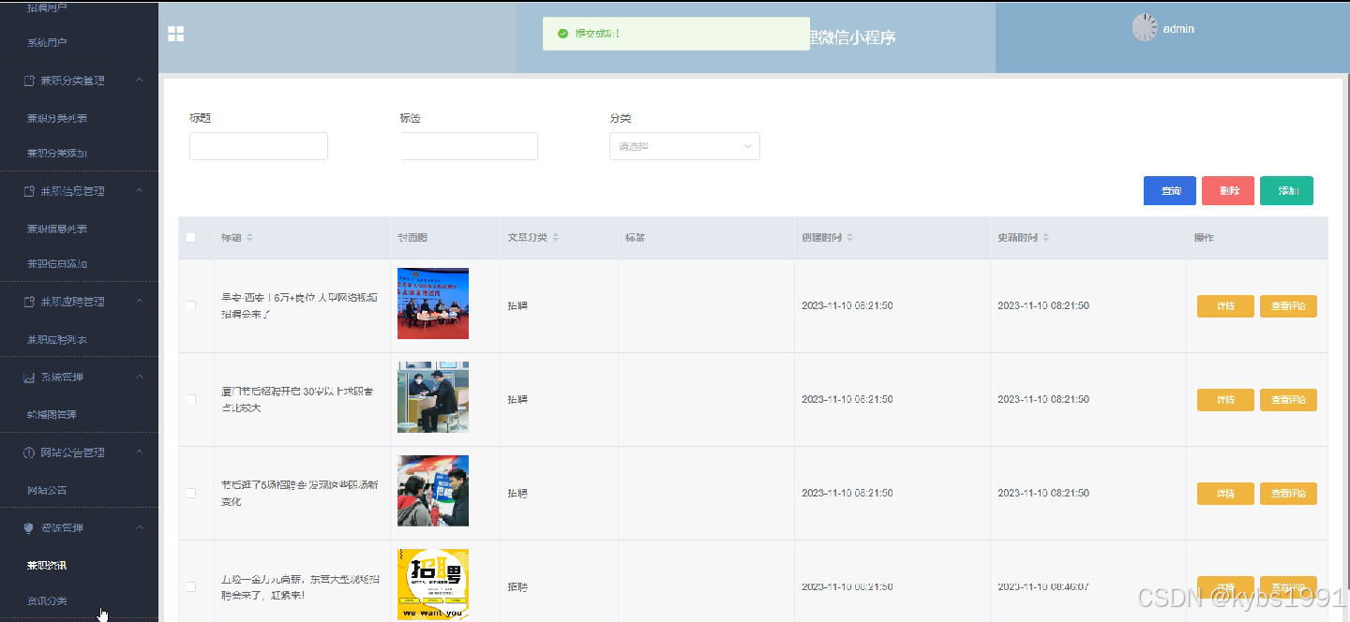The height and width of the screenshot is (622, 1350).
Task: Click the 网站公告管理 info icon
Action: 29,452
